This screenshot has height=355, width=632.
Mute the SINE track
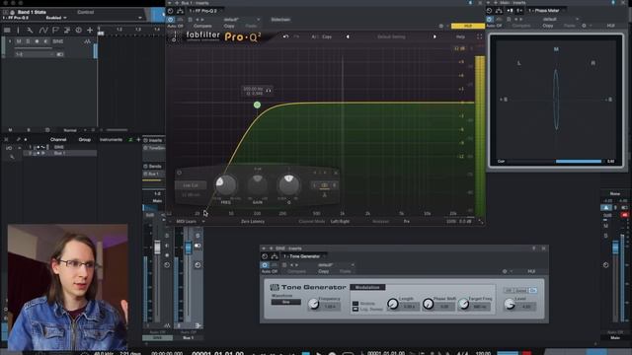pyautogui.click(x=19, y=41)
